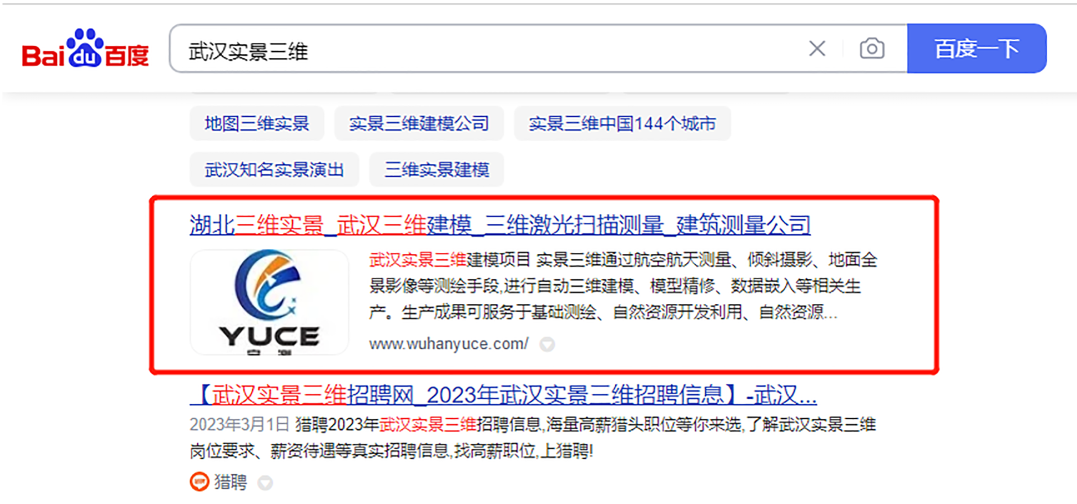Select related search 三维实景建模

tap(436, 169)
